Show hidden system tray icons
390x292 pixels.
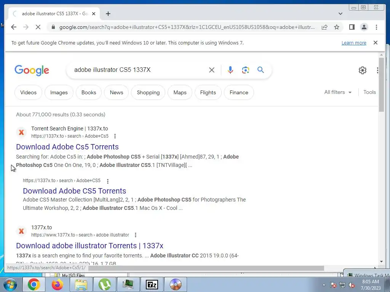click(x=324, y=285)
